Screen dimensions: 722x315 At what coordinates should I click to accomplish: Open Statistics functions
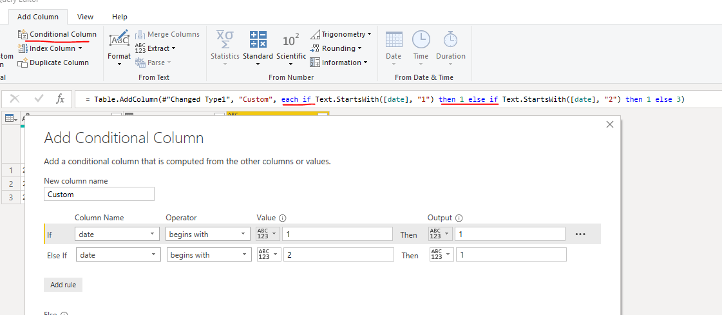[x=225, y=47]
